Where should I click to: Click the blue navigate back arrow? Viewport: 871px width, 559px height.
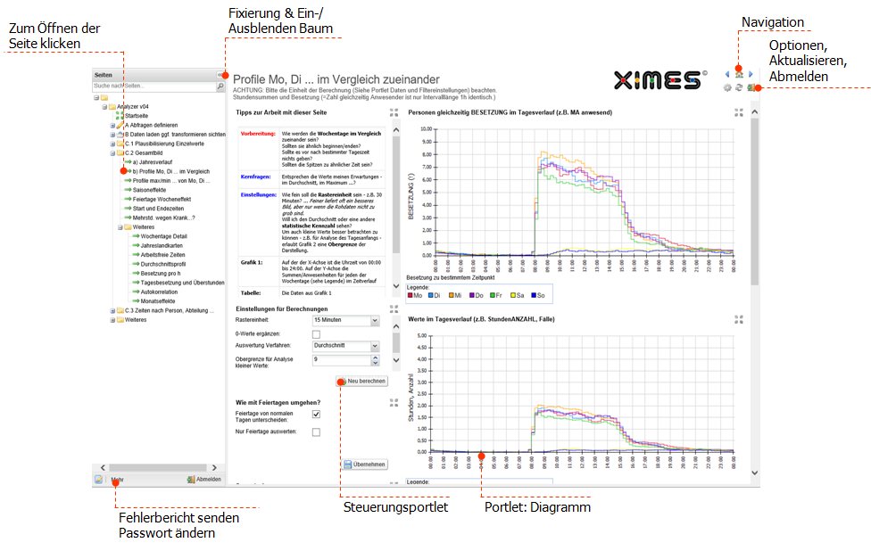(727, 74)
